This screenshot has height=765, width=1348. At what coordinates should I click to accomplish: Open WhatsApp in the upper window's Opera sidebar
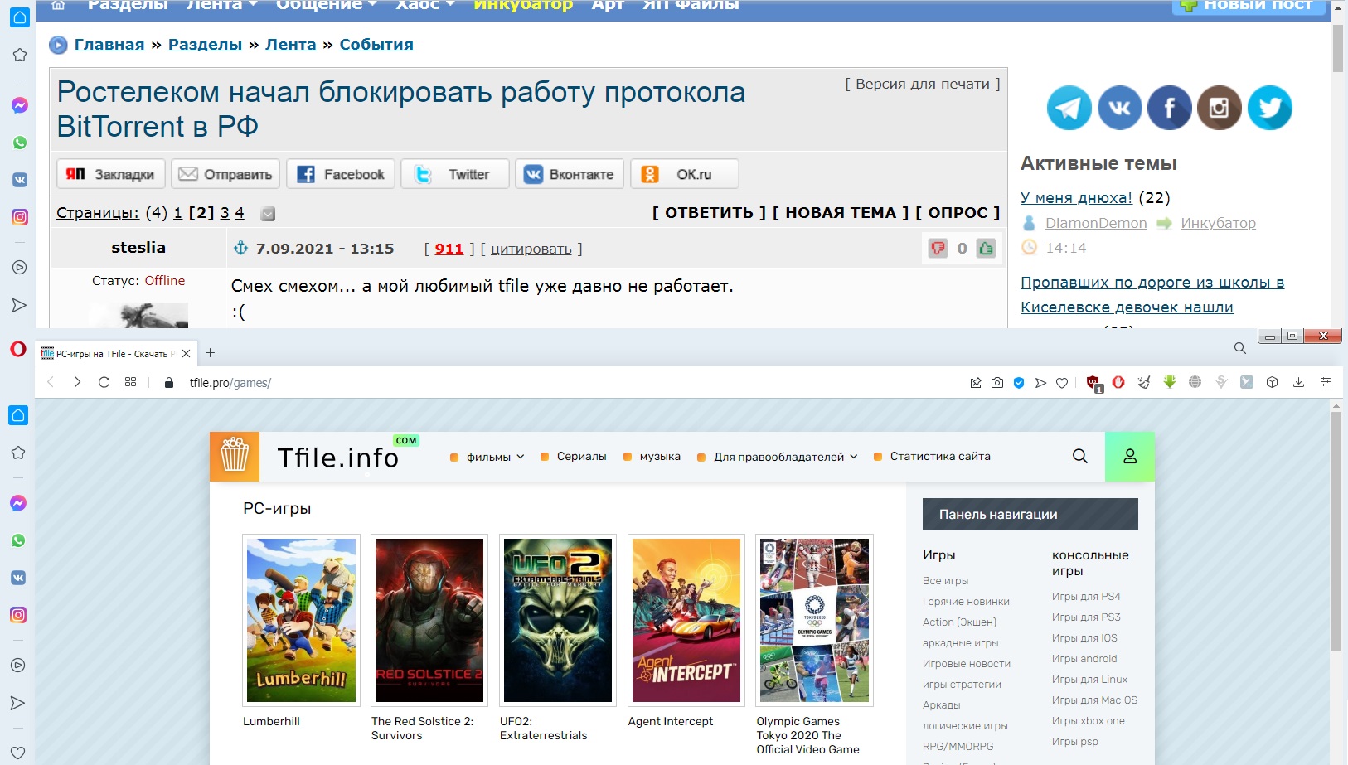[19, 143]
